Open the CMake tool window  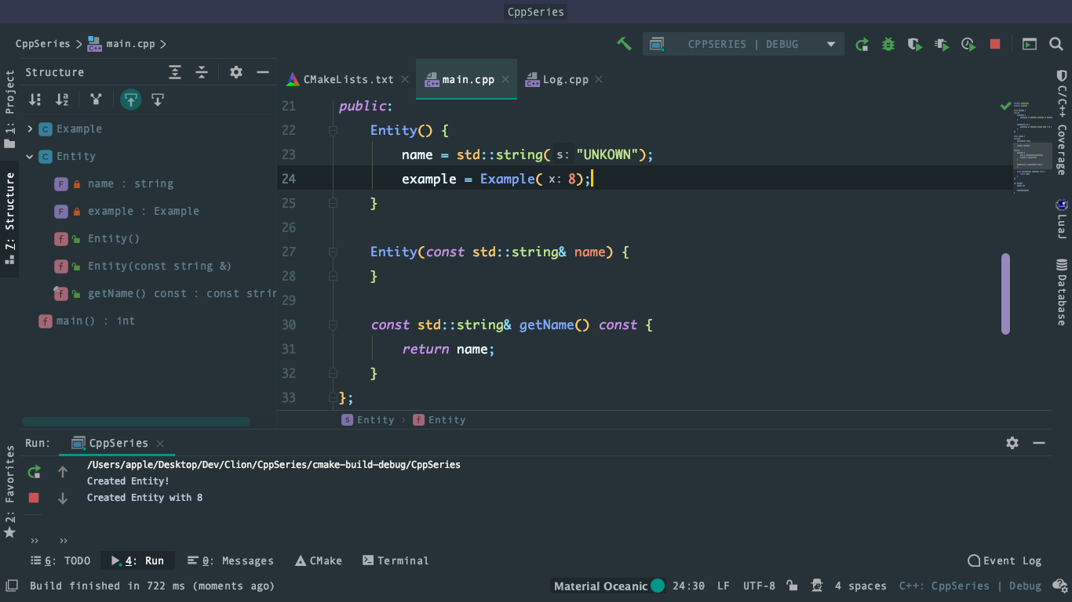[x=319, y=560]
